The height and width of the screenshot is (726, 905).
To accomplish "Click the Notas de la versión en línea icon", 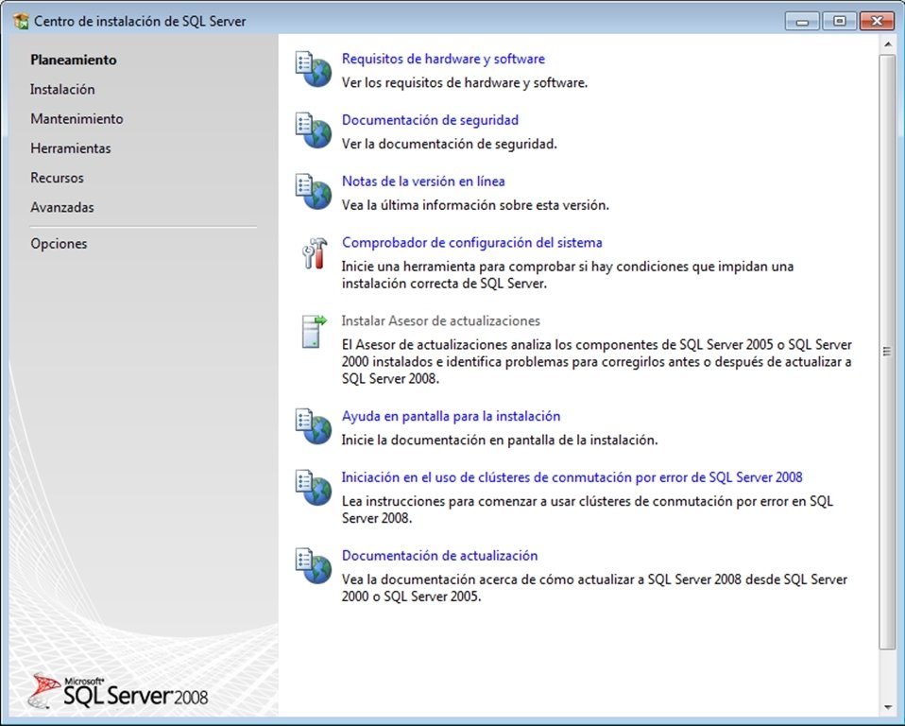I will point(314,192).
